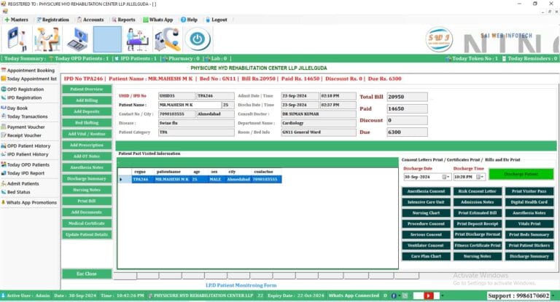Print the Anesthesia Consent letter
This screenshot has width=560, height=302.
[426, 191]
